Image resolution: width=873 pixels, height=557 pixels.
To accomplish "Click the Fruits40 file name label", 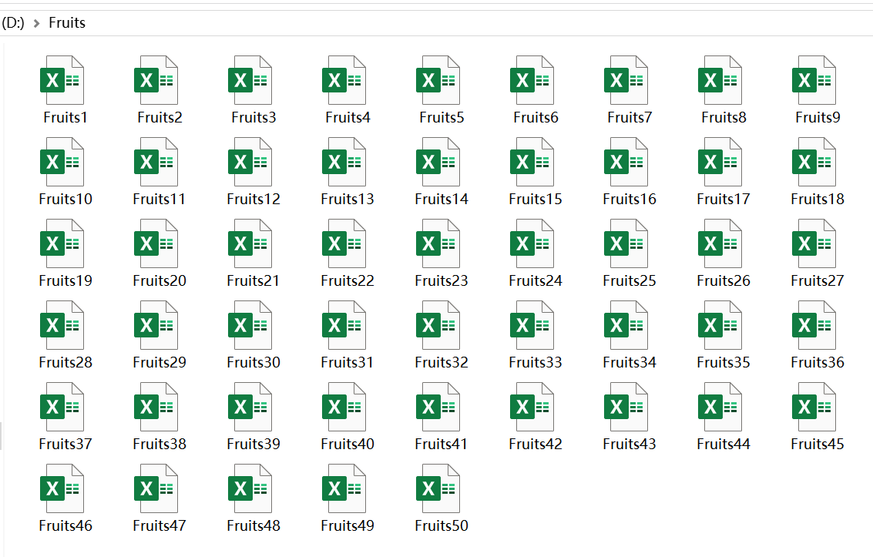I will point(348,445).
